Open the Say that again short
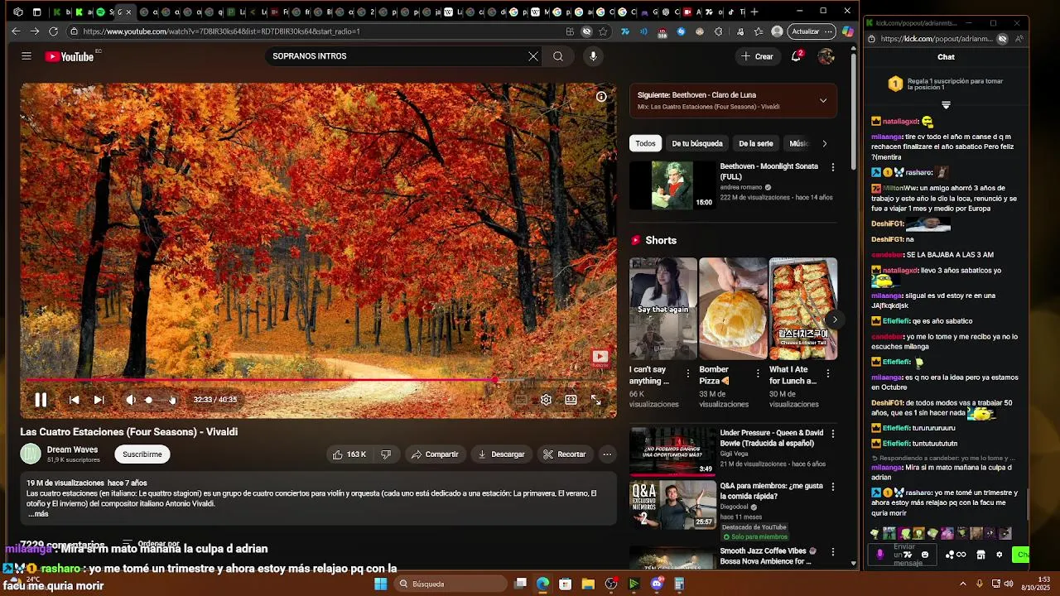 (x=663, y=309)
